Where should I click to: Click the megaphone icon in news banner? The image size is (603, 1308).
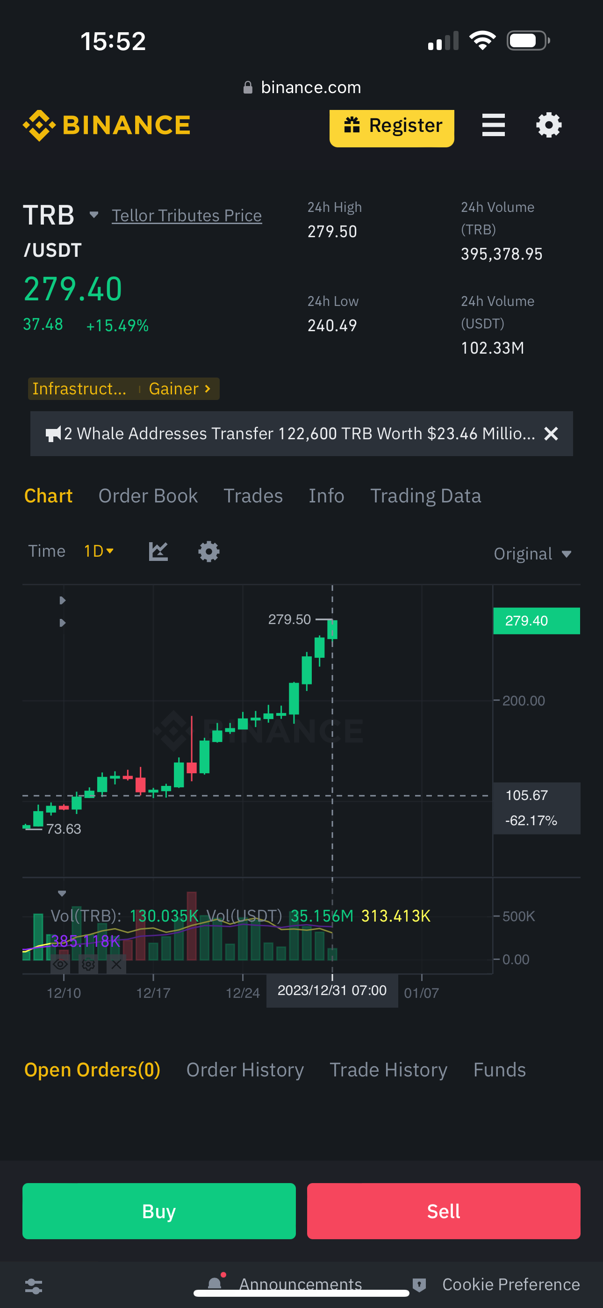click(x=53, y=434)
